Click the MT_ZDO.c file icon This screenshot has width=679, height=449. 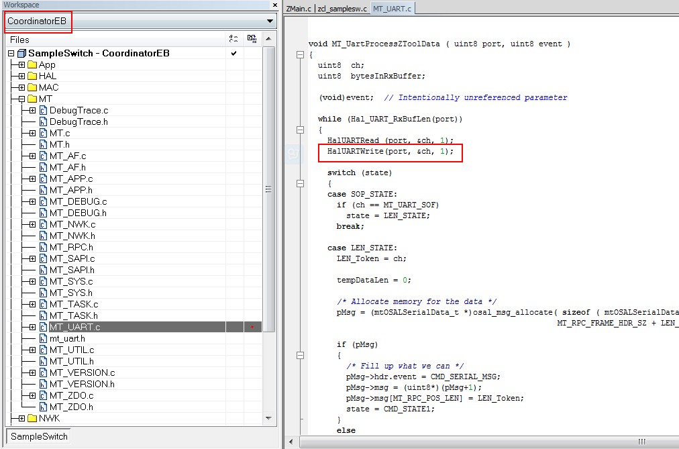tap(43, 395)
